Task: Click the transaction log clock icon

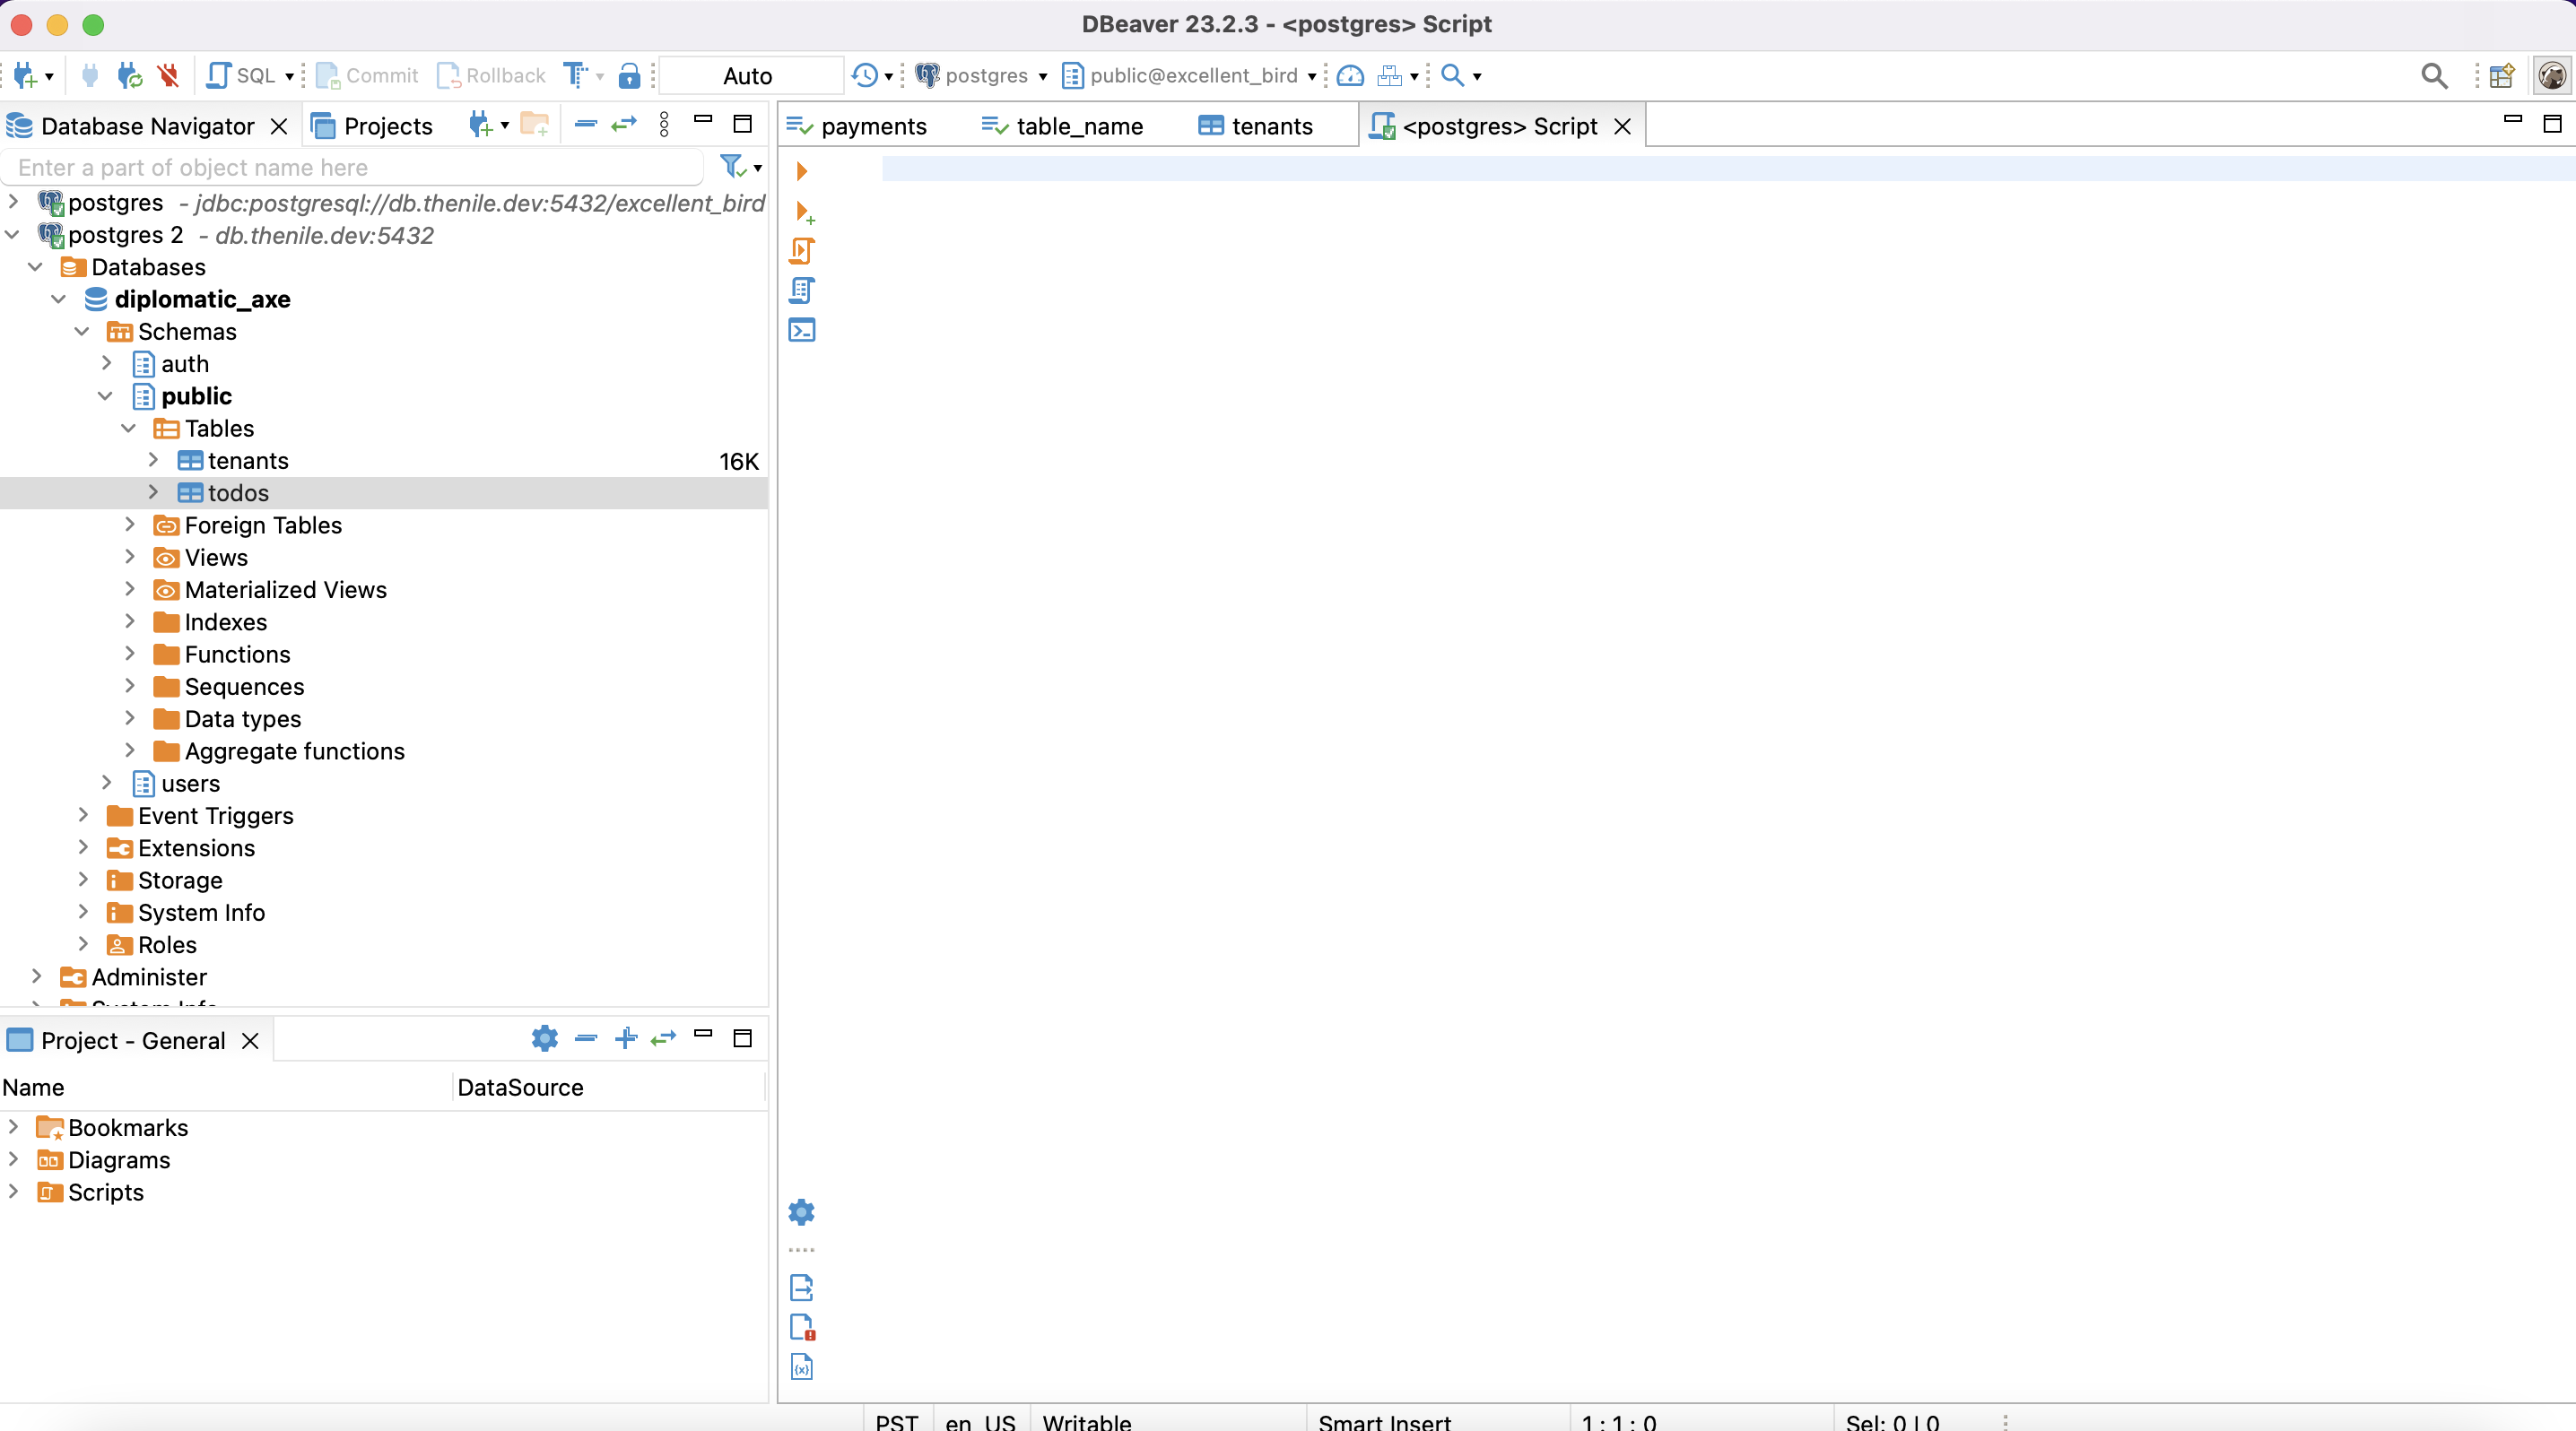Action: pyautogui.click(x=864, y=76)
